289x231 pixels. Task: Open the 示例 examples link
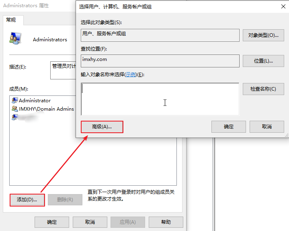[130, 75]
